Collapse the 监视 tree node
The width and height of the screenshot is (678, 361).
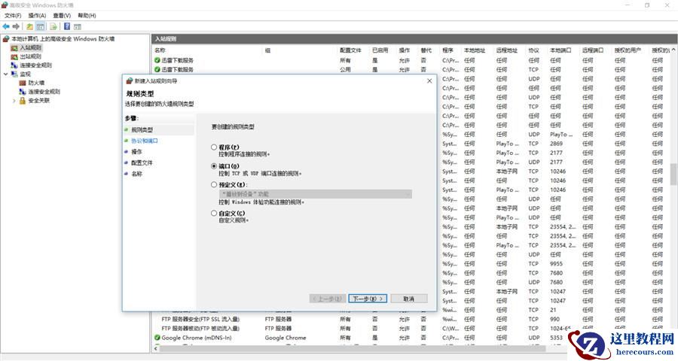5,74
